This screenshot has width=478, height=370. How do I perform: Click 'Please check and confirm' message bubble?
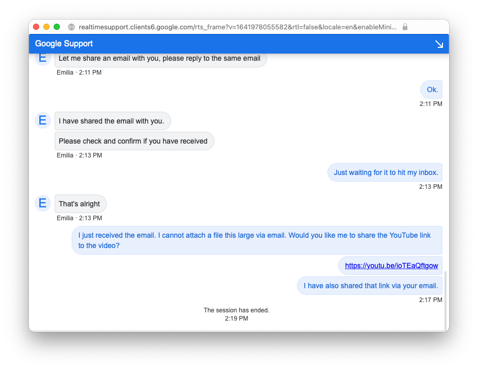click(134, 141)
